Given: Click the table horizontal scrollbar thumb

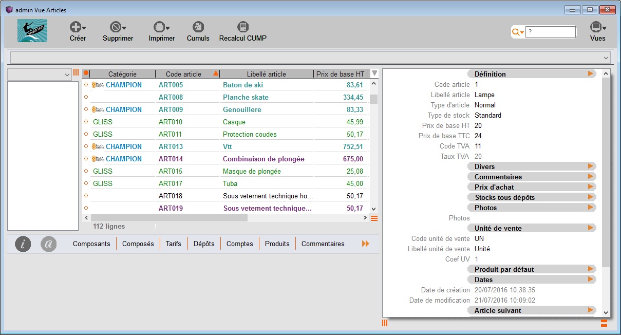Looking at the screenshot, I should coord(168,218).
